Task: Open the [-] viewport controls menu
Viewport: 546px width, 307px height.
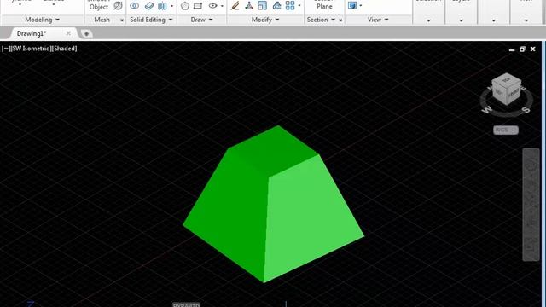Action: pyautogui.click(x=5, y=49)
